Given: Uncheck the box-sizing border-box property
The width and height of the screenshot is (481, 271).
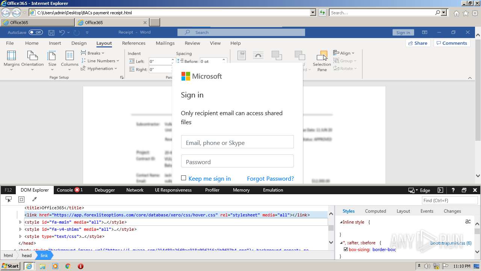Looking at the screenshot, I should click(x=346, y=249).
